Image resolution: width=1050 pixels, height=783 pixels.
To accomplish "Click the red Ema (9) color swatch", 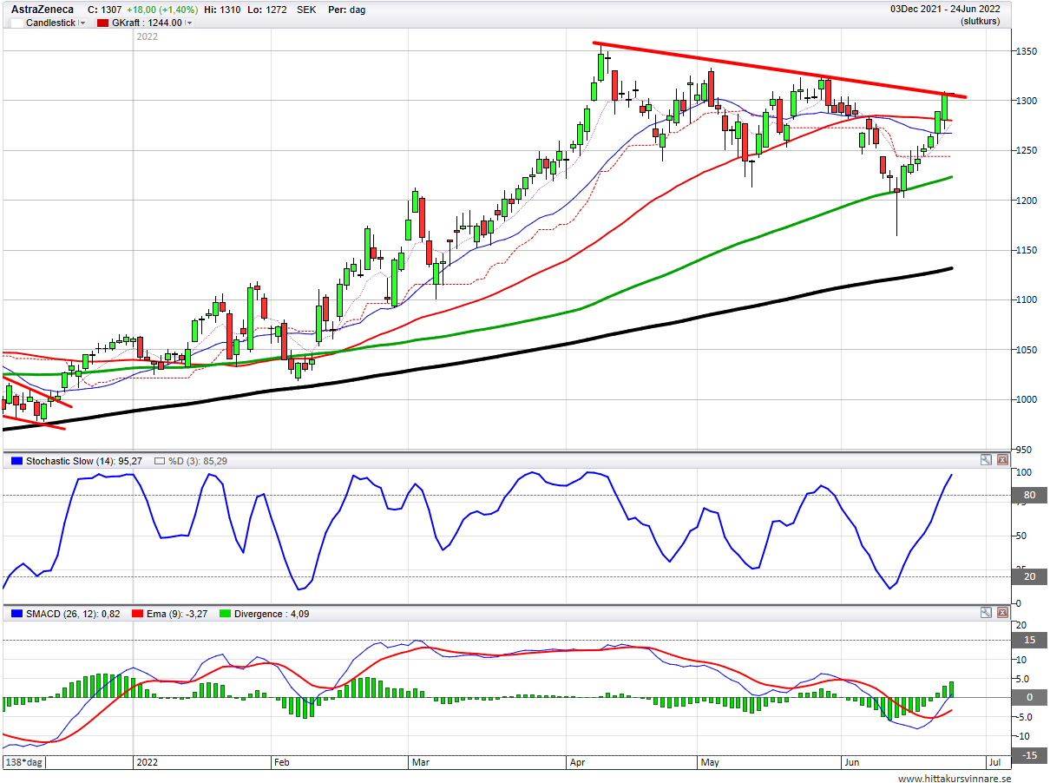I will [136, 614].
